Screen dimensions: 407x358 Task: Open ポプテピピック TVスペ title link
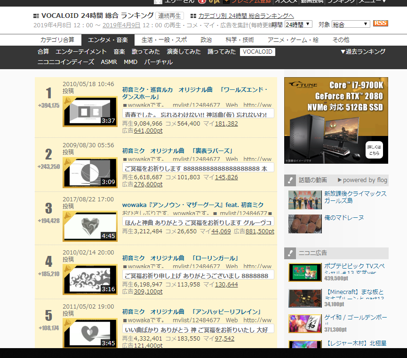pos(355,268)
